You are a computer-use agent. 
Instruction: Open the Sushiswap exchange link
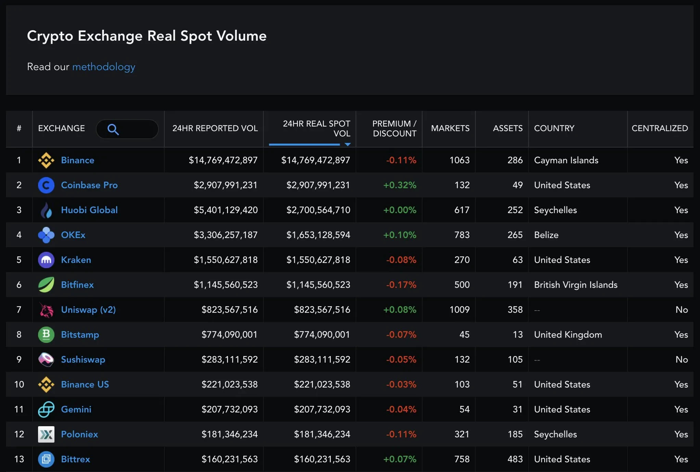(x=83, y=359)
